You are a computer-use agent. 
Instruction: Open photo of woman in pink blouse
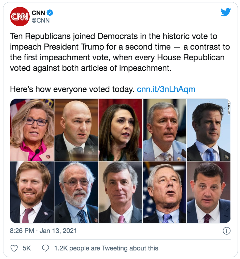[32, 130]
